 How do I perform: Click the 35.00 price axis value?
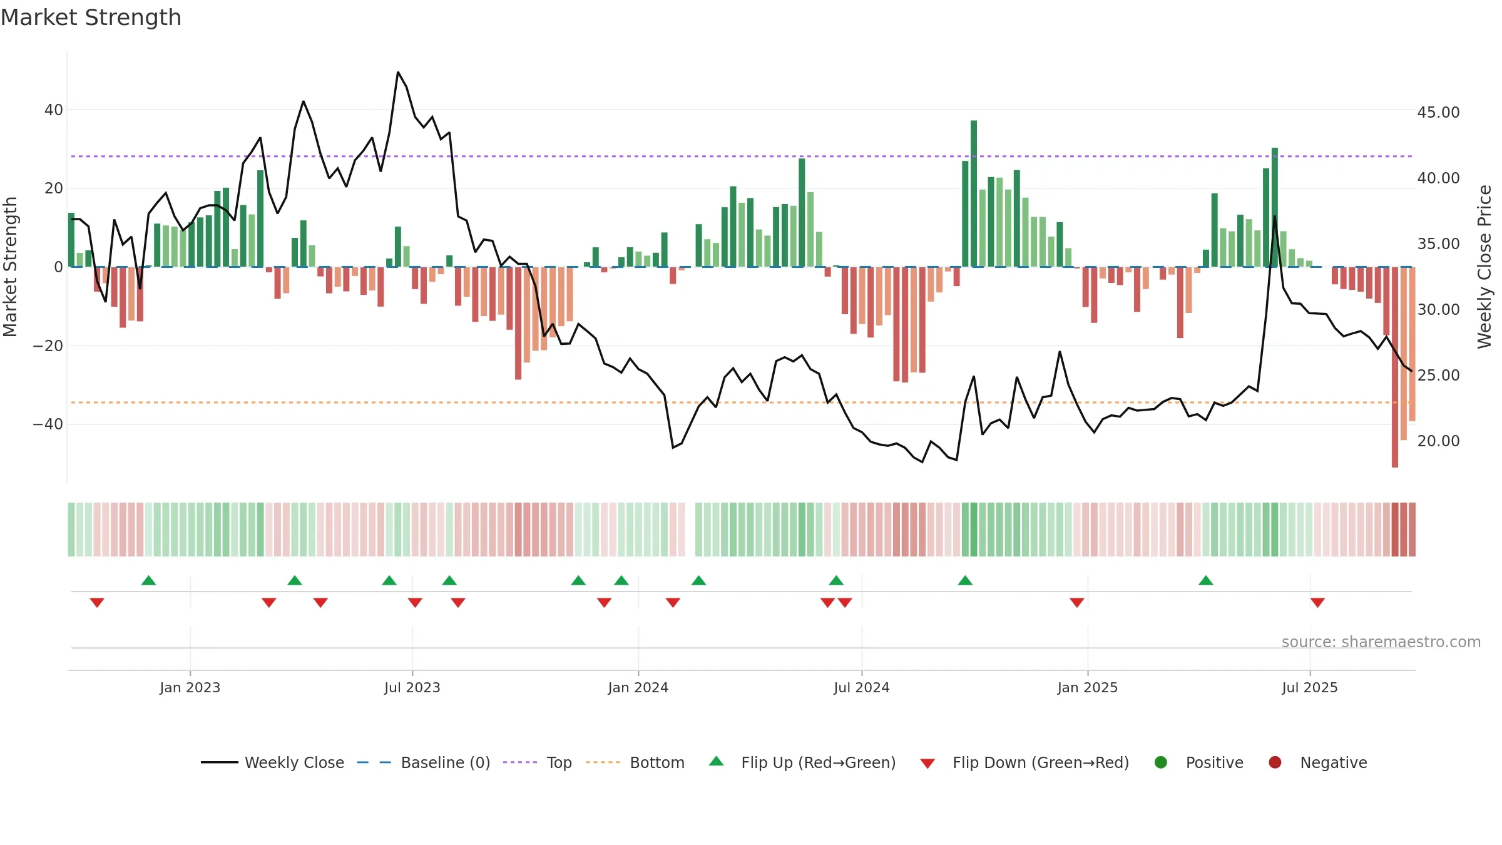[1438, 244]
